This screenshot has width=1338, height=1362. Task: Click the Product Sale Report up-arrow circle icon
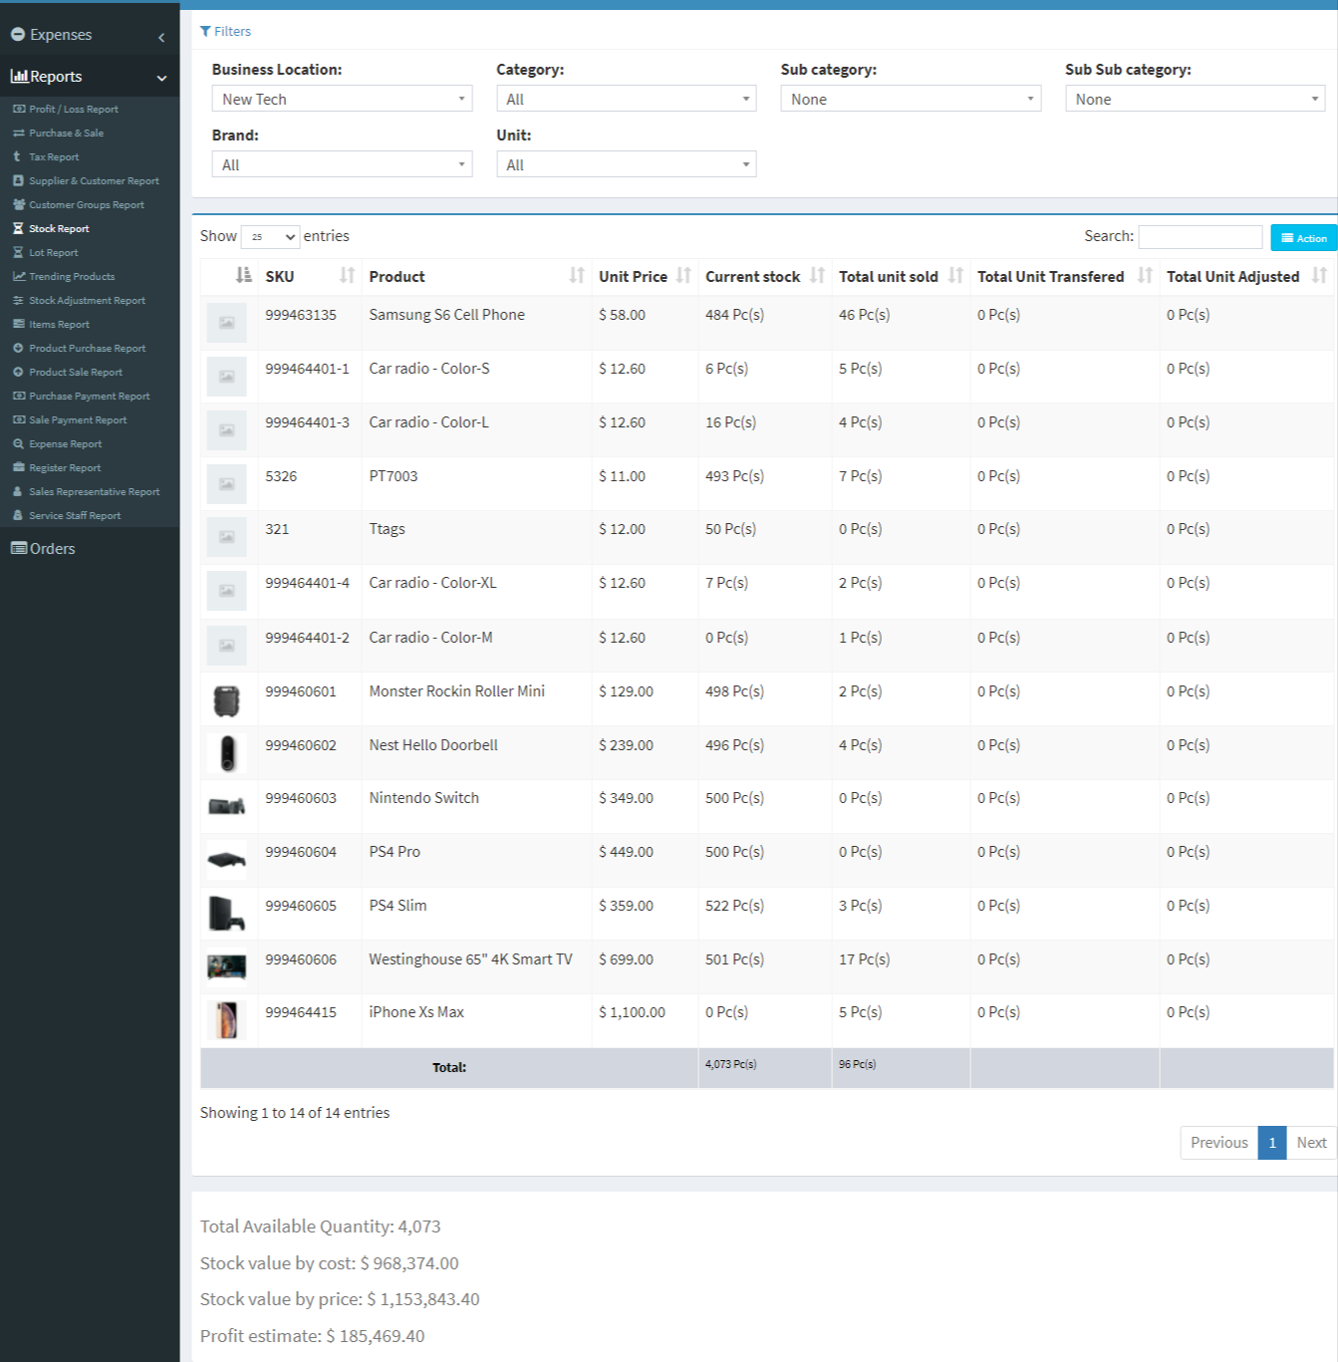[x=18, y=373]
